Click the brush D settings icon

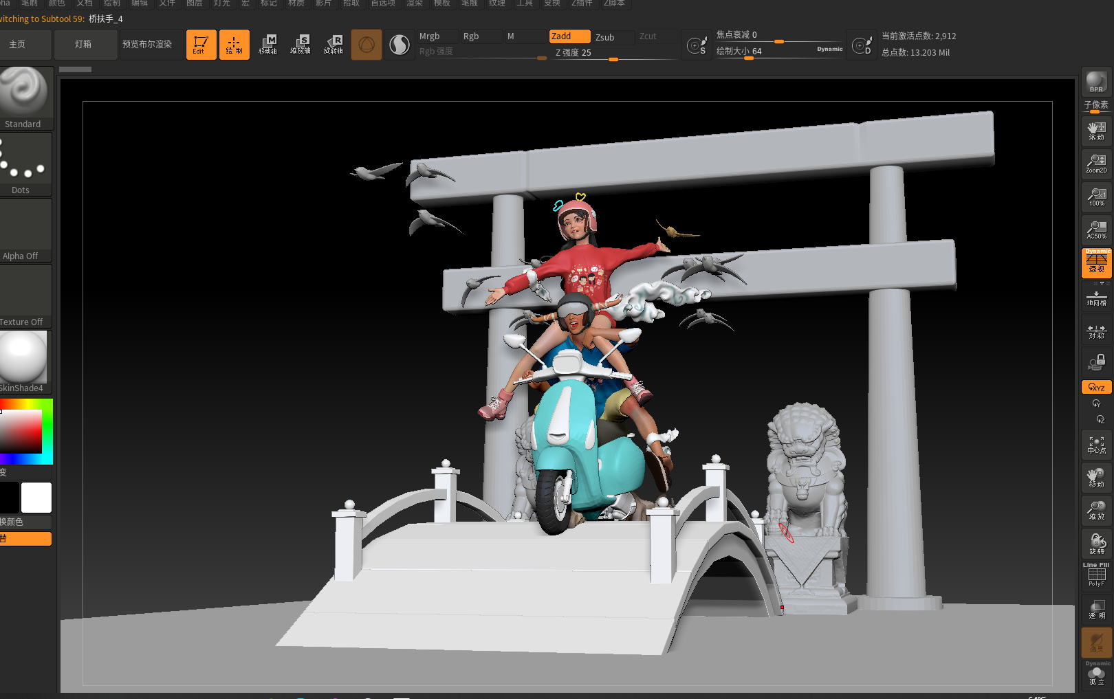862,45
